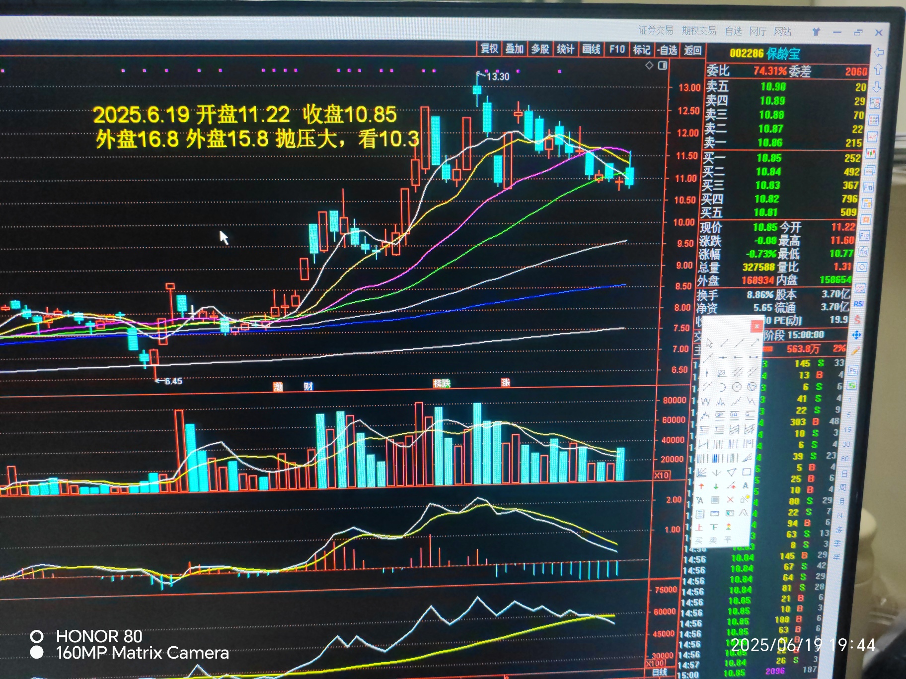Open the intraday line chart icon
Viewport: 906px width, 679px height.
click(873, 137)
